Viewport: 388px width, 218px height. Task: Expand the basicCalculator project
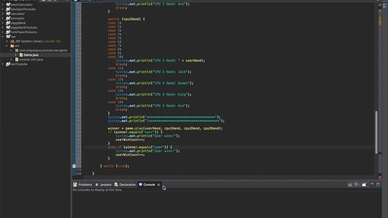2,4
